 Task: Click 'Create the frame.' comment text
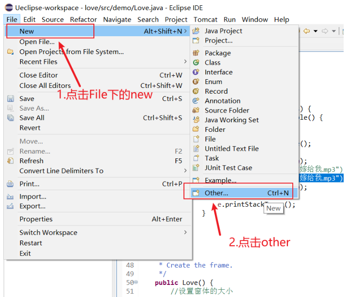pyautogui.click(x=199, y=265)
